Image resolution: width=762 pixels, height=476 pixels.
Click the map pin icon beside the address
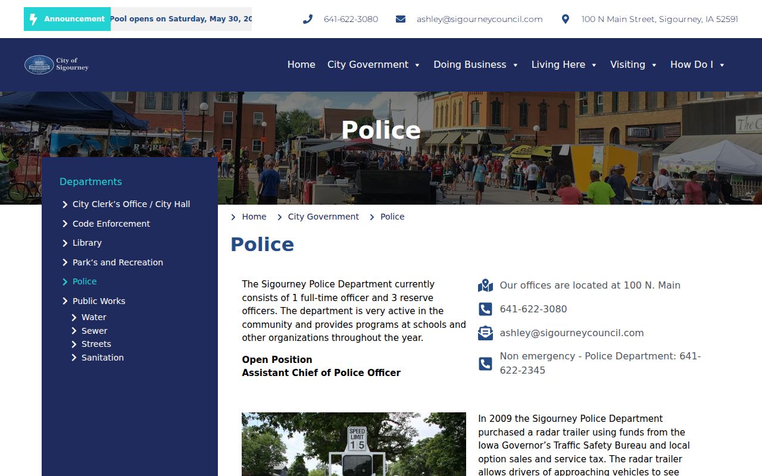[x=566, y=19]
